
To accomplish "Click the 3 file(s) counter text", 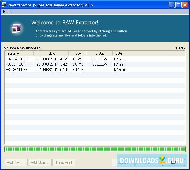I will click(179, 48).
